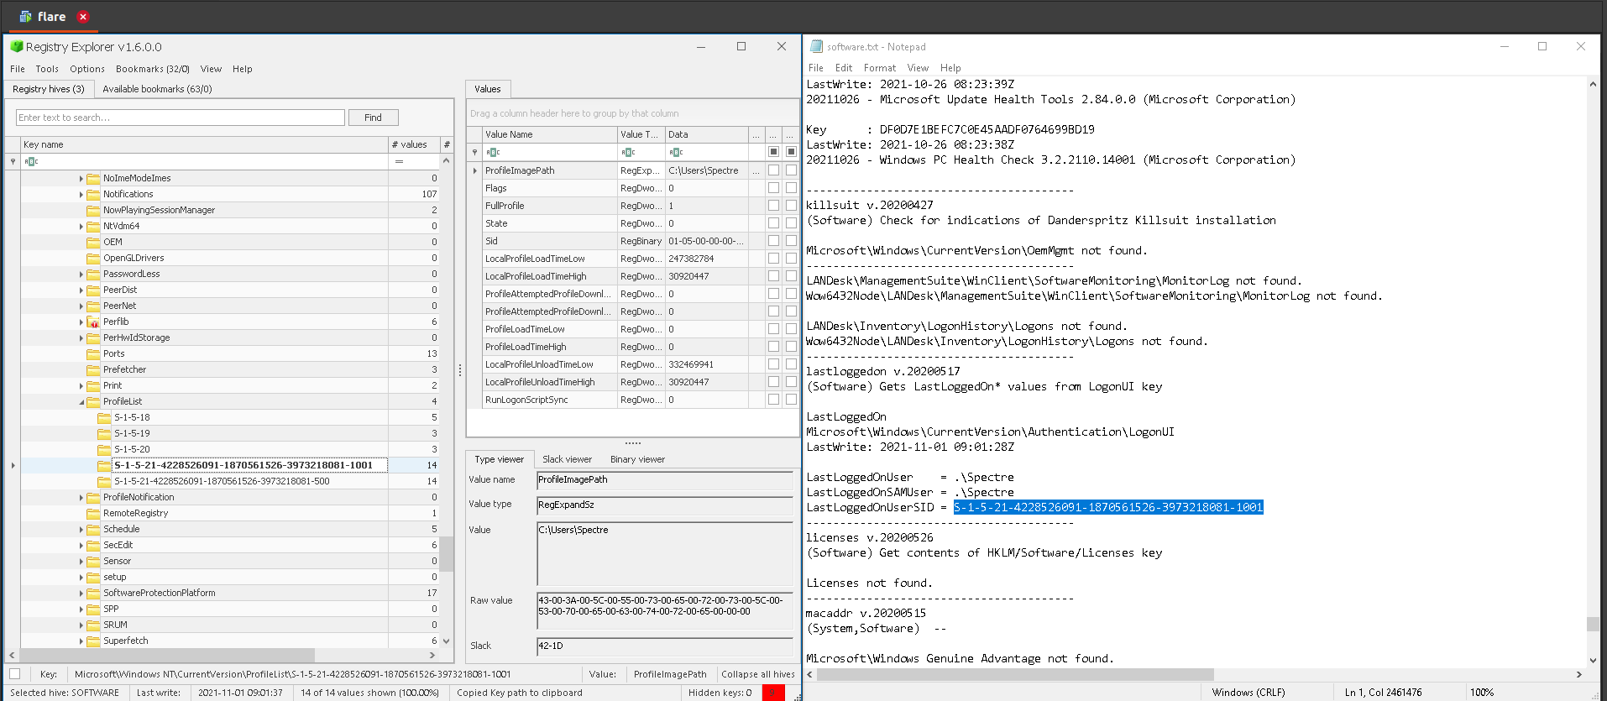Switch to the Binary viewer tab
Screen dimensions: 1607x701
[637, 459]
